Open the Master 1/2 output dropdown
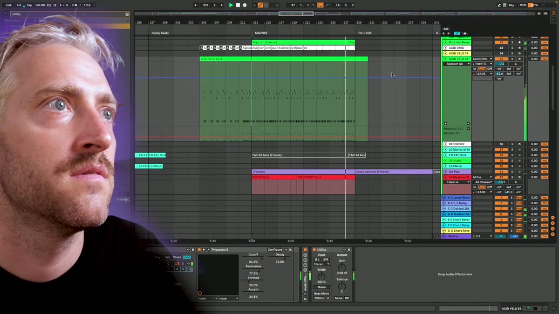Screen dimensions: 559x314 click(x=482, y=236)
